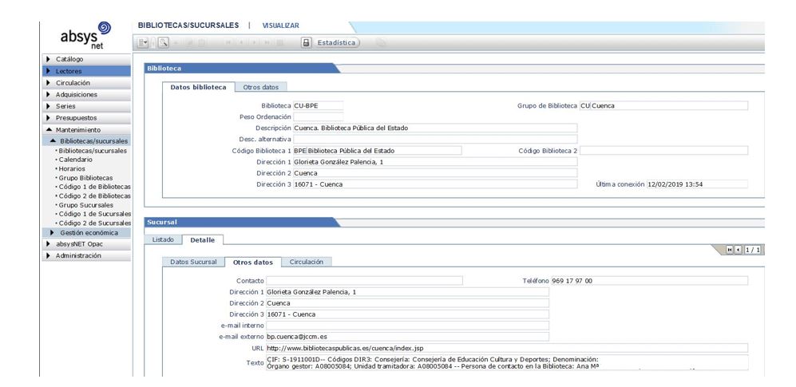Viewport: 796px width, 387px height.
Task: Click the URL input field
Action: tap(506, 348)
